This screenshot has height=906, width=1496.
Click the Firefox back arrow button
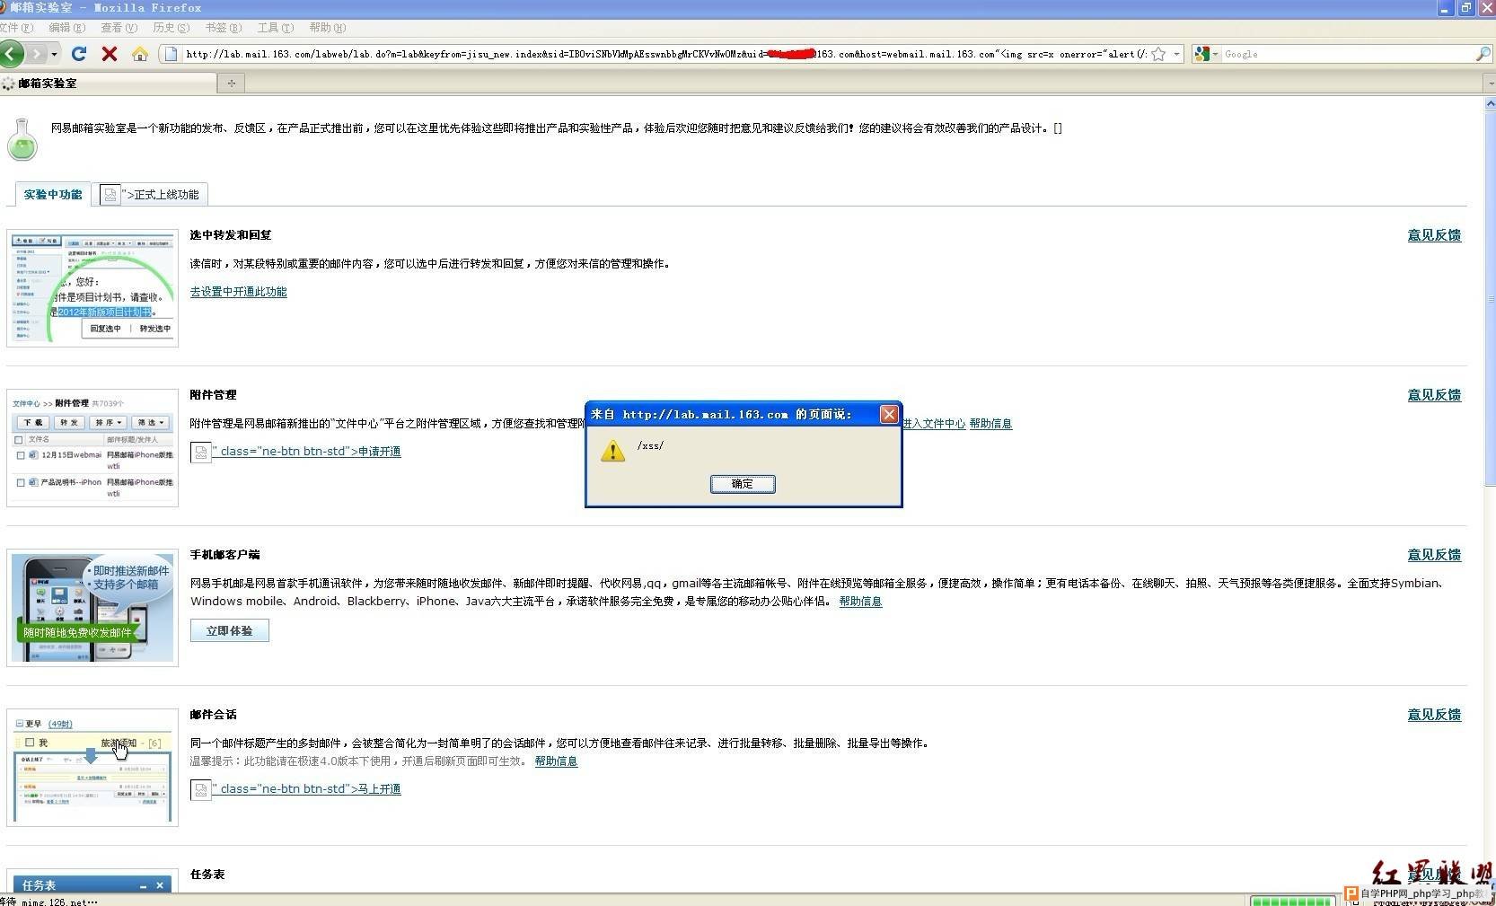[11, 54]
